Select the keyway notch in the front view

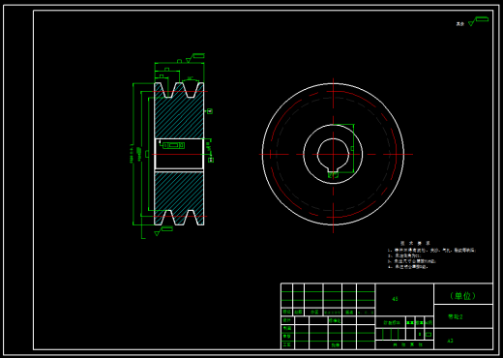click(333, 168)
